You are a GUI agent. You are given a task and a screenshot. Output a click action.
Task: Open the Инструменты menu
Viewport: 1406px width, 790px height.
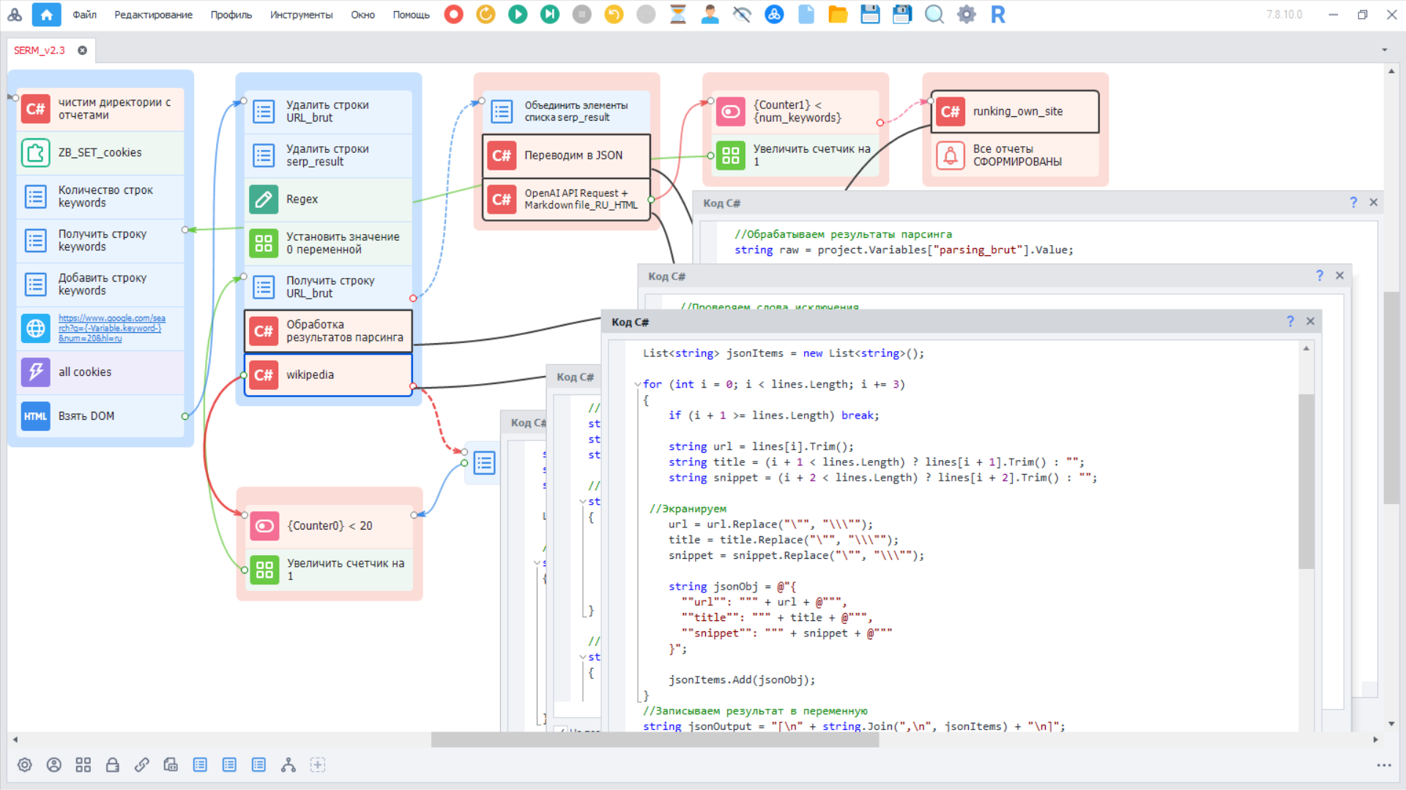click(x=302, y=15)
